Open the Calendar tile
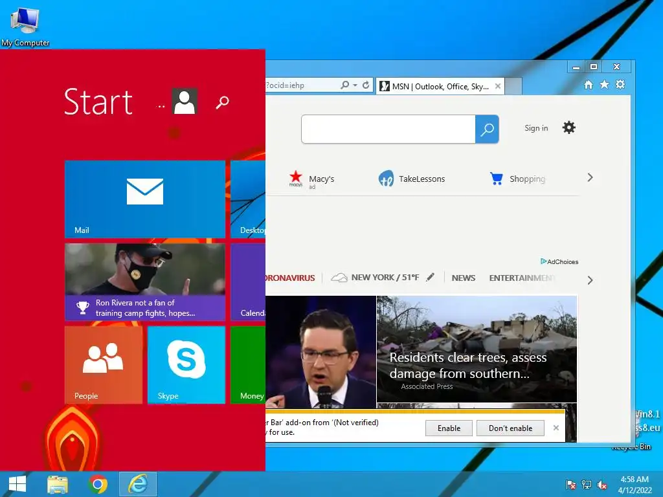Screen dimensions: 663x497 click(x=248, y=282)
